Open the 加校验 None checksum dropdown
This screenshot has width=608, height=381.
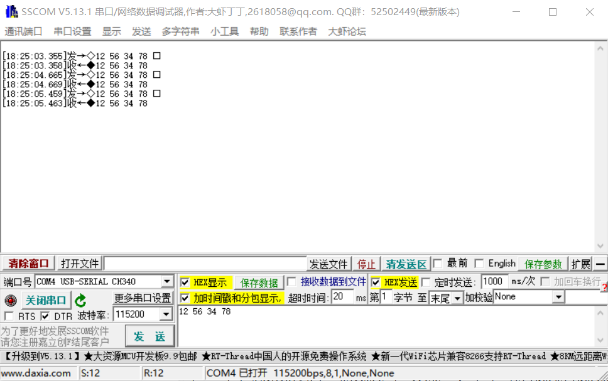[558, 296]
